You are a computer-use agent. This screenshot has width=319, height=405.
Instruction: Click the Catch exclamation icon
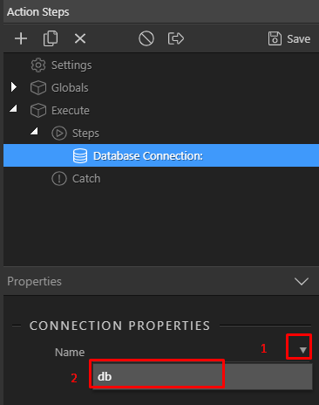59,178
